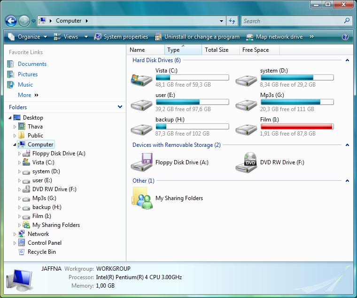Select the backup (H:) drive icon
This screenshot has width=357, height=298.
click(x=141, y=129)
